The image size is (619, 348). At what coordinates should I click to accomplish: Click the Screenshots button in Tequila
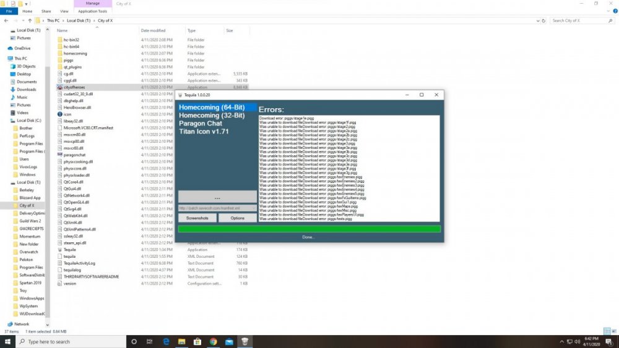tap(197, 218)
